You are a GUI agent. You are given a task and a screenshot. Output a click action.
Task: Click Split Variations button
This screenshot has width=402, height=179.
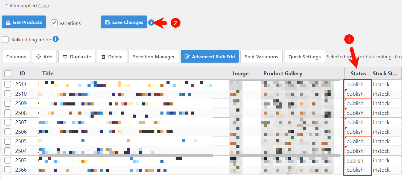[x=261, y=57]
